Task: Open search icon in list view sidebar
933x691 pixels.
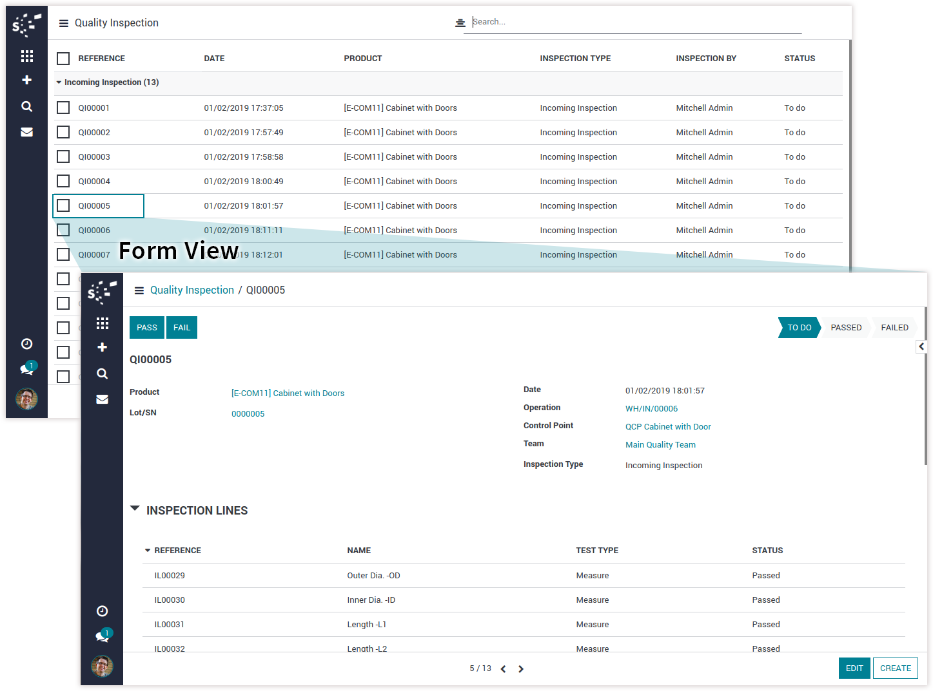Action: tap(26, 106)
